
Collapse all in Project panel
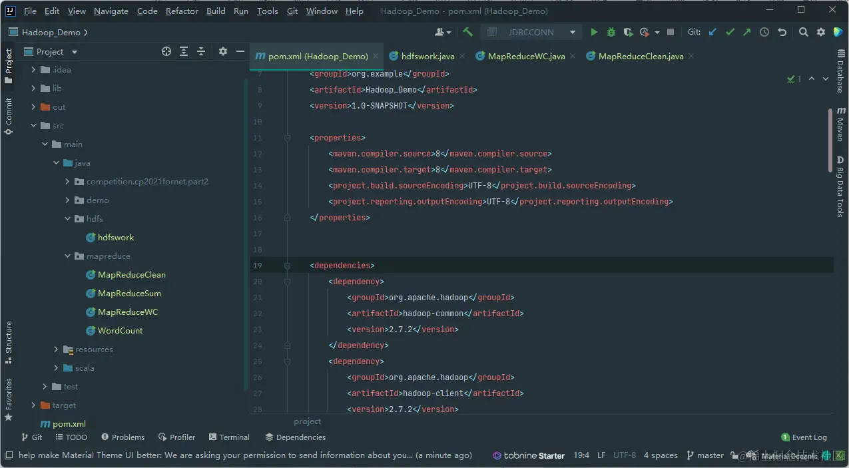click(x=201, y=51)
